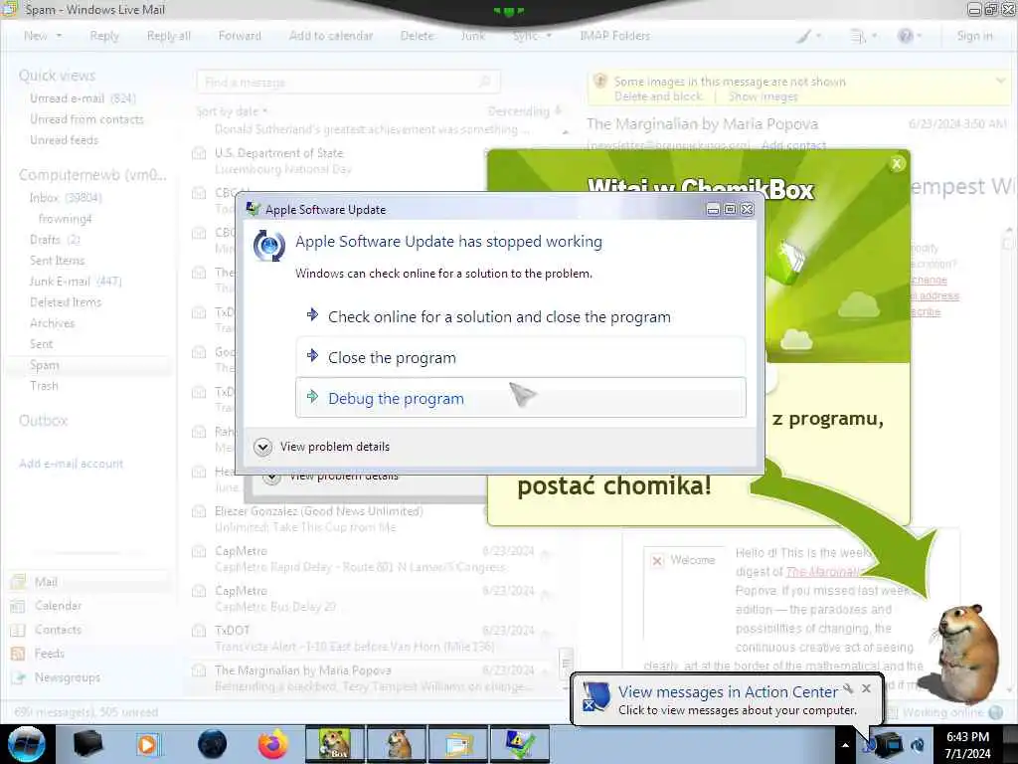Choose Check online for a solution option
Viewport: 1018px width, 764px height.
point(521,317)
